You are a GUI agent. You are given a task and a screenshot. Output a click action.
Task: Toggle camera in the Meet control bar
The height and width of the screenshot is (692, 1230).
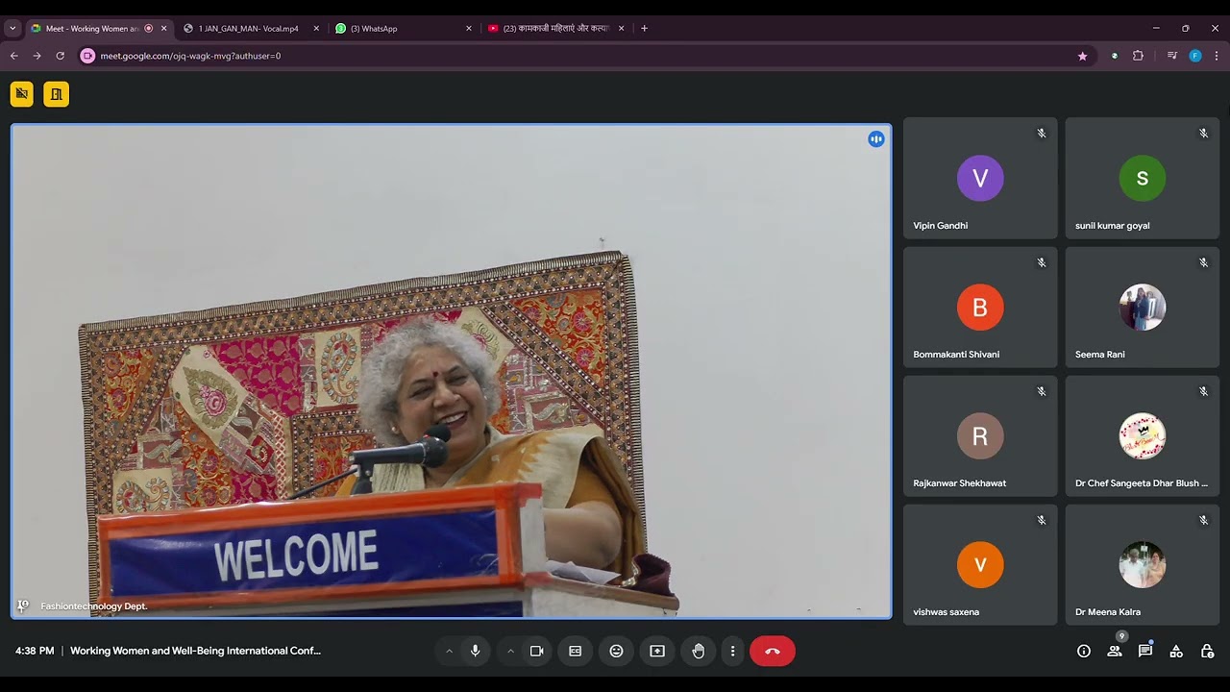click(536, 651)
